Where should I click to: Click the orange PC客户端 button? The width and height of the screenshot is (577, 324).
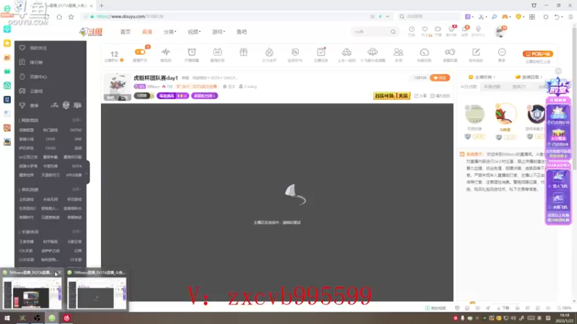[x=537, y=53]
